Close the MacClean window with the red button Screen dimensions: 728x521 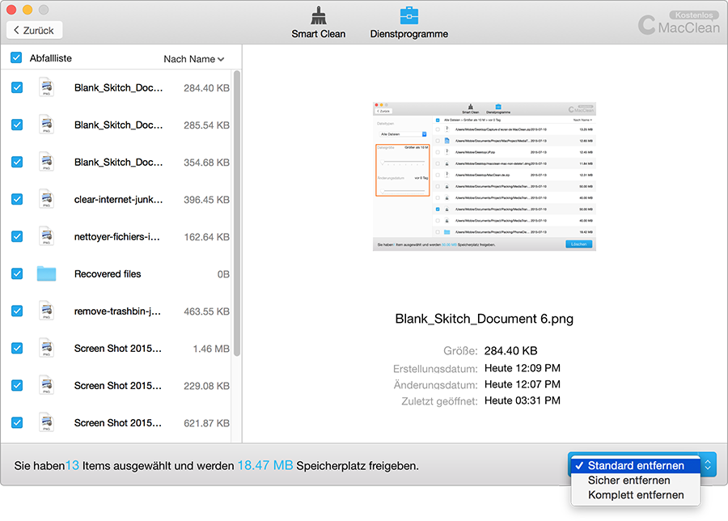11,9
